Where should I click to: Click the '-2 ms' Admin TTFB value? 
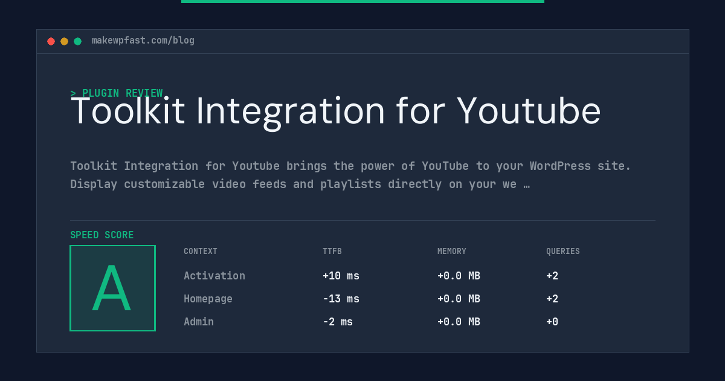(338, 322)
